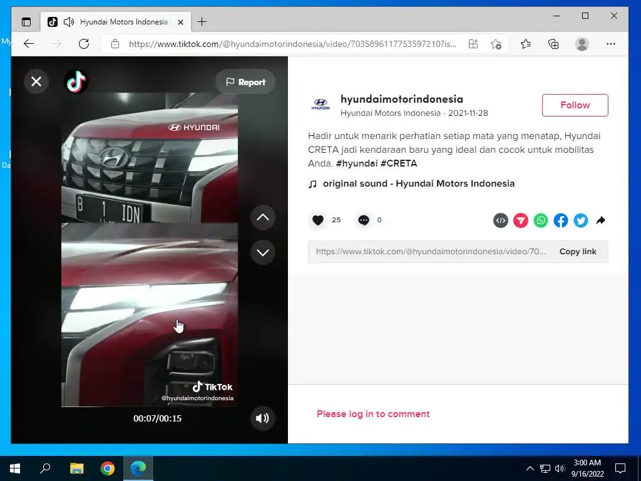Open hyundaimotorindonesia profile avatar
The width and height of the screenshot is (641, 481).
tap(320, 105)
